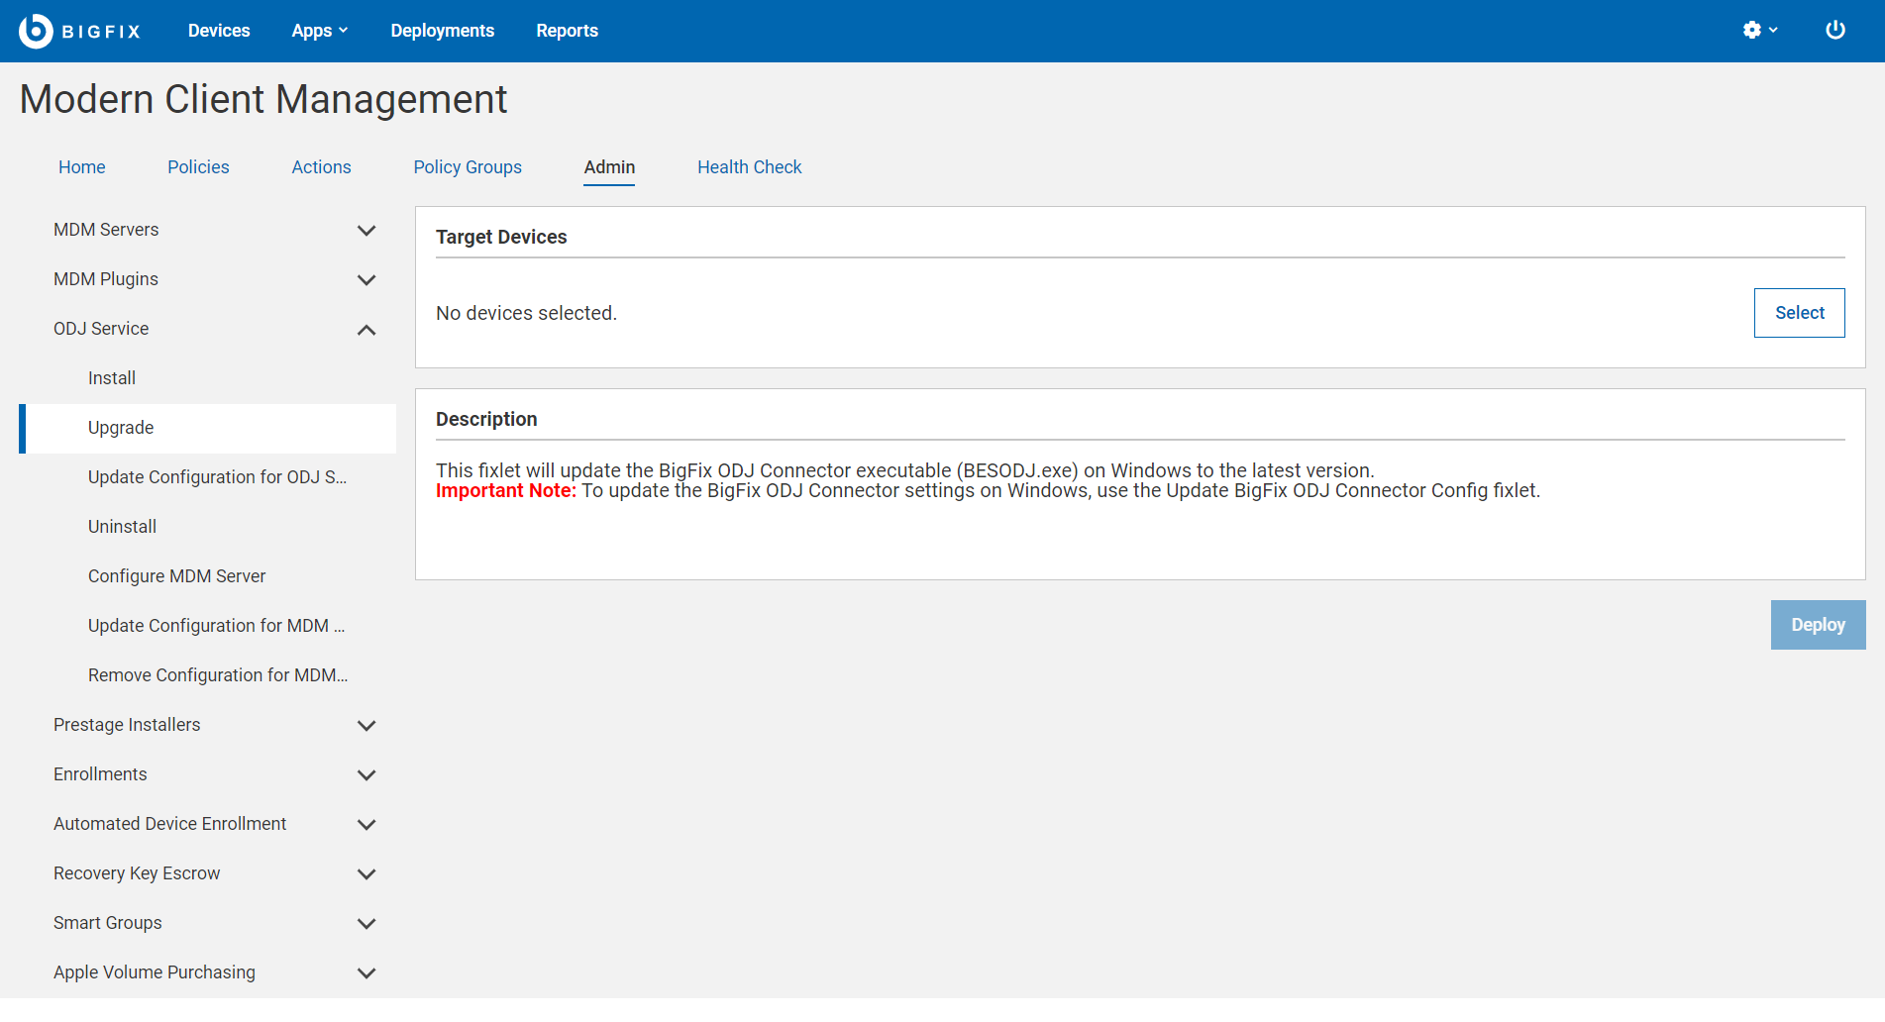Screen dimensions: 1885x1022
Task: Switch to the Health Check tab
Action: click(749, 167)
